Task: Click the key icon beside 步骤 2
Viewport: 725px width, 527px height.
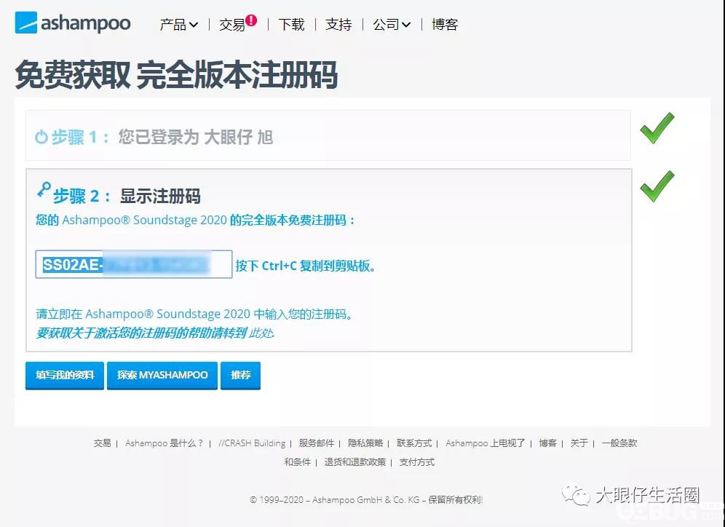Action: (44, 189)
